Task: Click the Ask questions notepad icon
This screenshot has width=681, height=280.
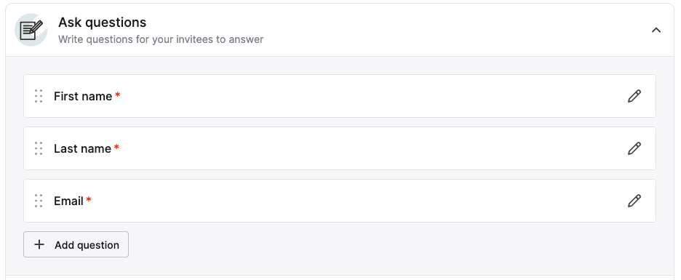Action: click(x=31, y=30)
